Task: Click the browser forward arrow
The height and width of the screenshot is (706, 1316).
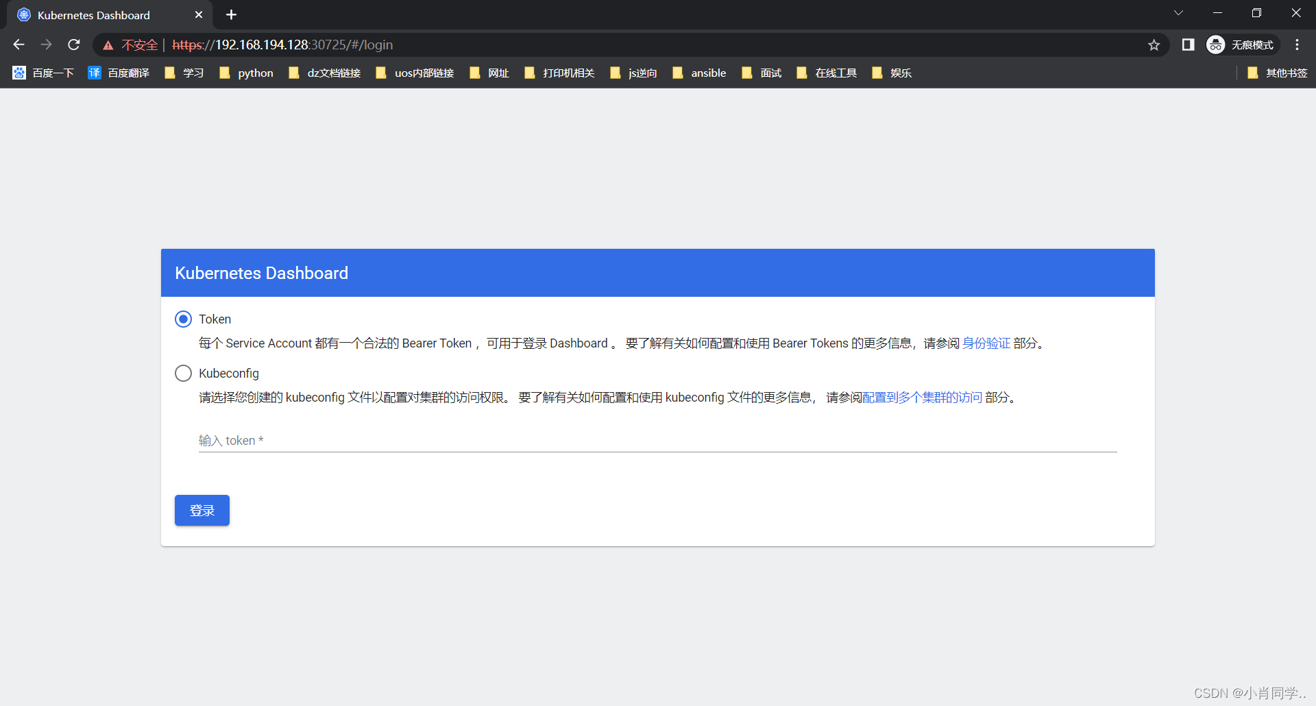Action: coord(46,45)
